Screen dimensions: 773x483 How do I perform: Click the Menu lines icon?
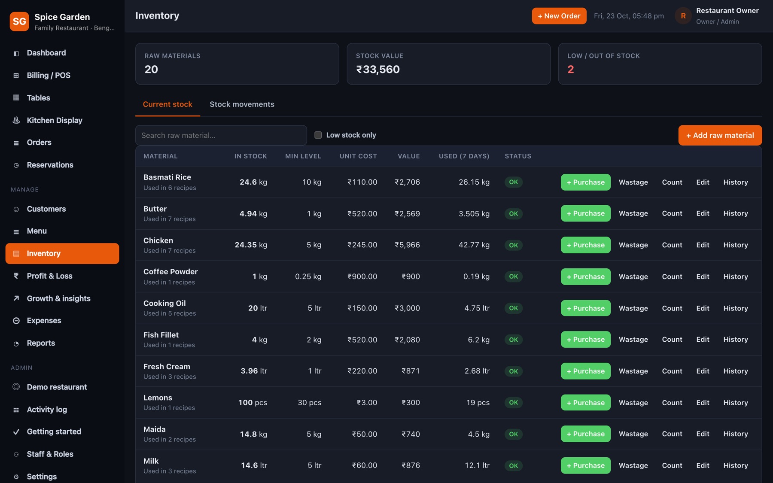pyautogui.click(x=16, y=231)
